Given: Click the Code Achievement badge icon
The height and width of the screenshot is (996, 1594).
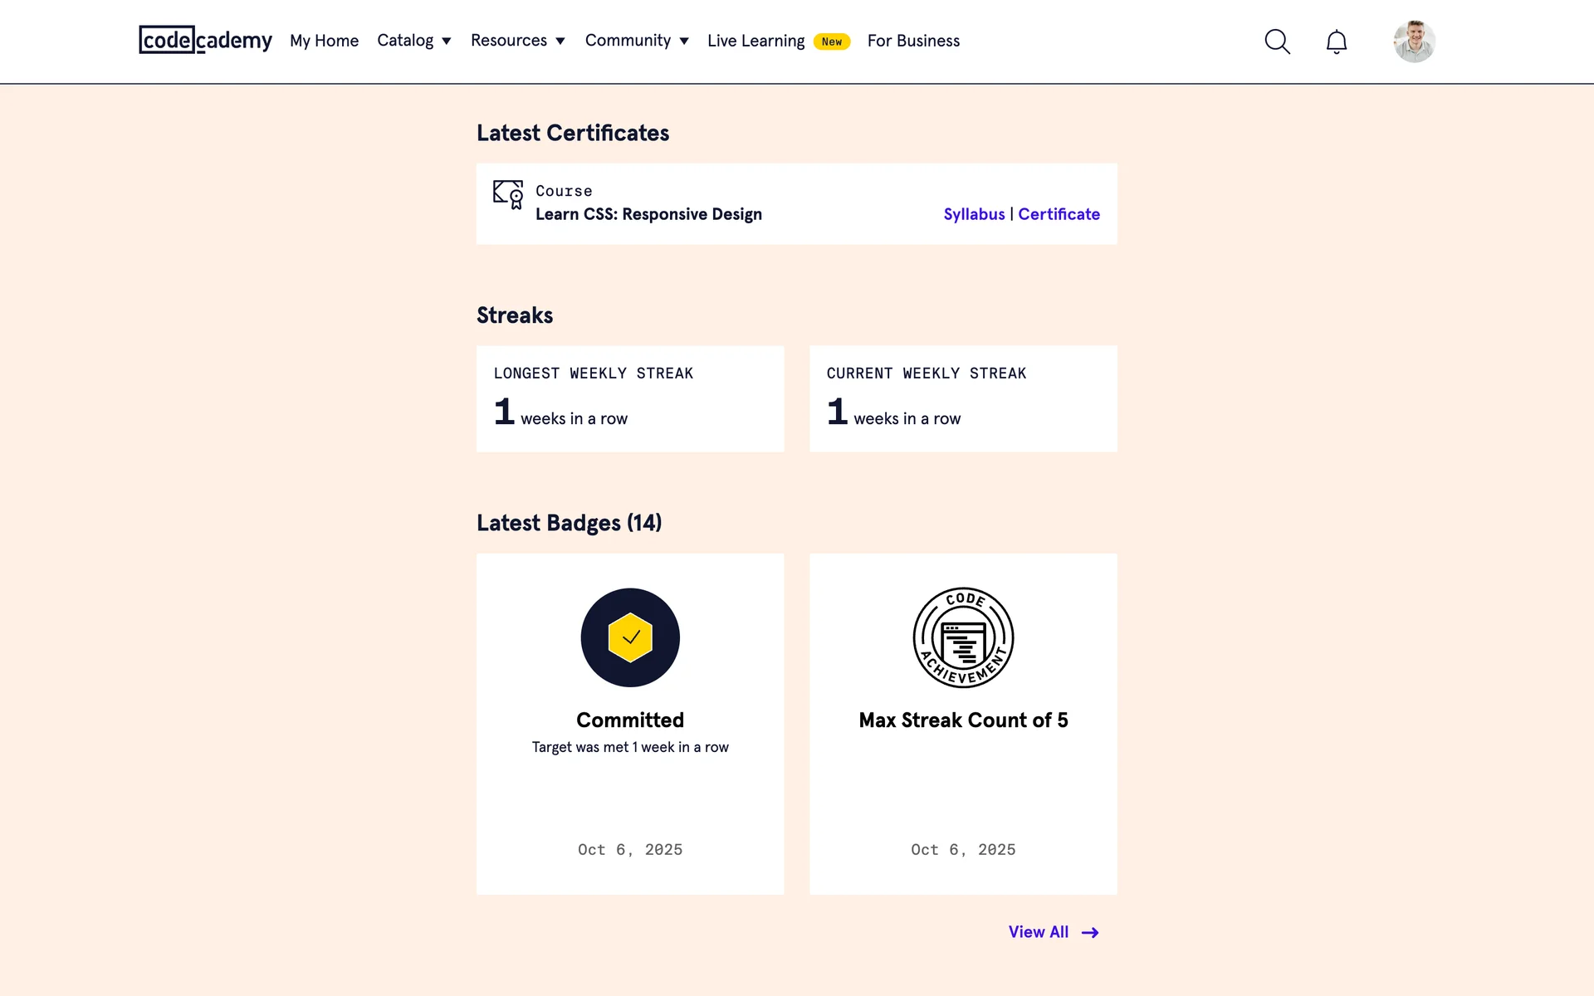Looking at the screenshot, I should 963,637.
